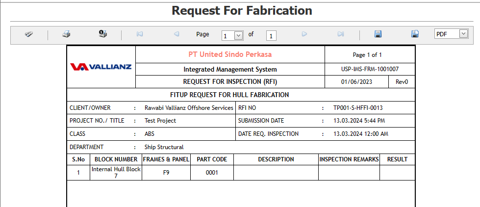Jump to the last page arrow

pyautogui.click(x=341, y=34)
